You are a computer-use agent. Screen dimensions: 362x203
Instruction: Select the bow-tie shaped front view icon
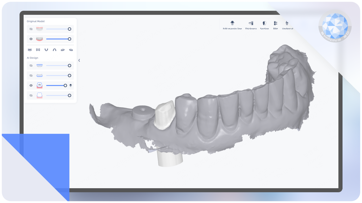[x=38, y=50]
